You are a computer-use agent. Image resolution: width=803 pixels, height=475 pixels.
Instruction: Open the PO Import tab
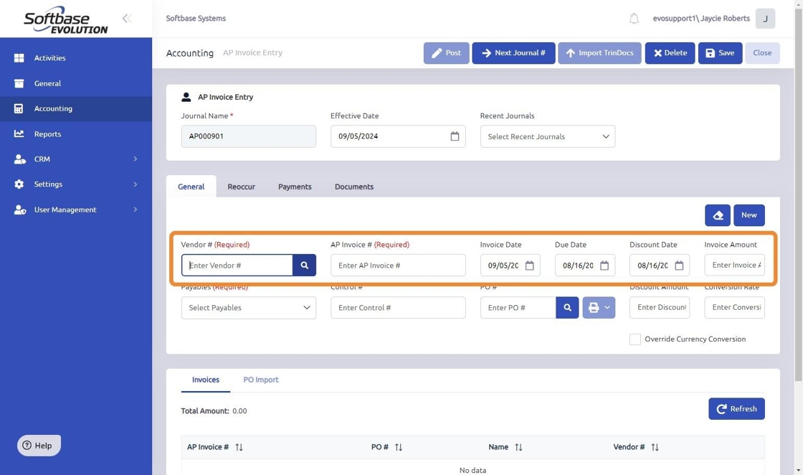point(261,380)
